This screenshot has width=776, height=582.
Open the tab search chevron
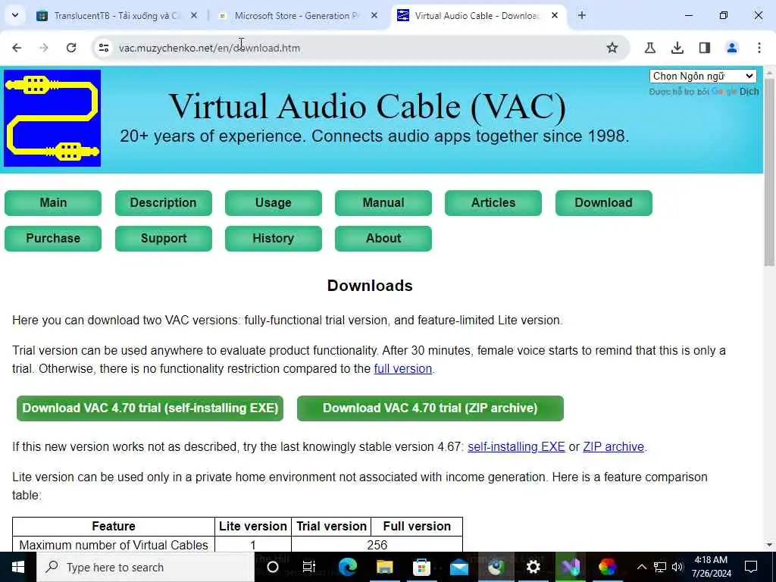[15, 15]
